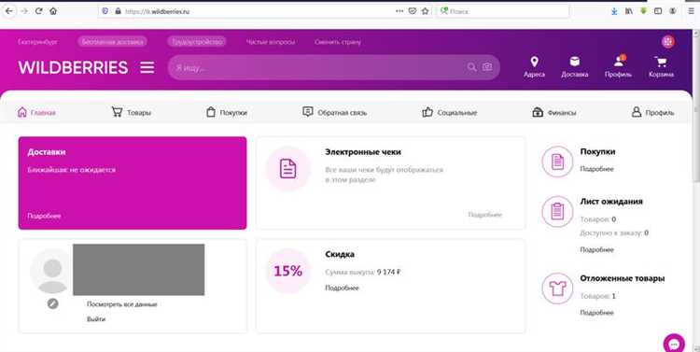700x352 pixels.
Task: Open the browser page actions ellipsis menu
Action: point(399,11)
